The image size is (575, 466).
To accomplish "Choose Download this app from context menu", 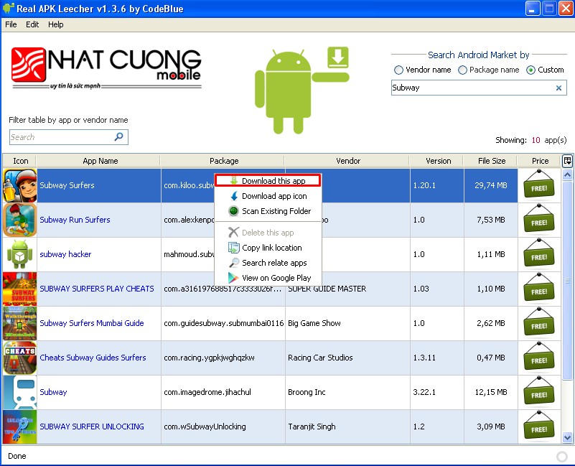I will point(268,180).
